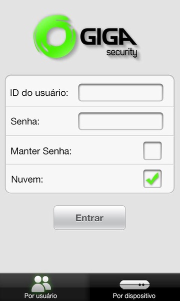Tap the 'Manter Senha:' label
Screen dimensions: 180x301
(41, 152)
